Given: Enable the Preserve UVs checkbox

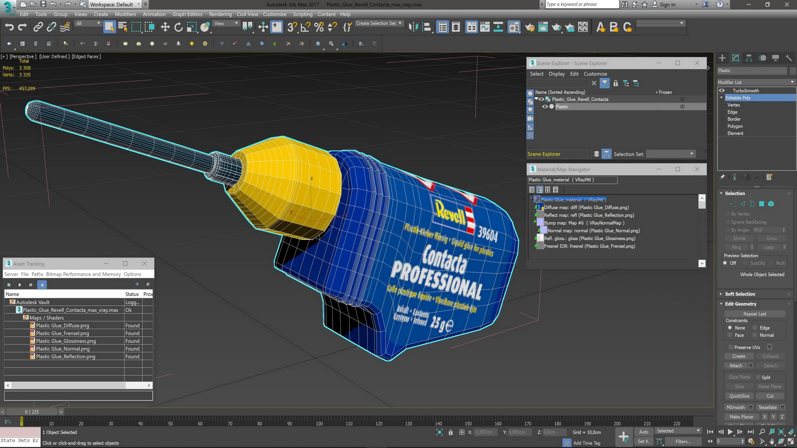Looking at the screenshot, I should (x=731, y=347).
